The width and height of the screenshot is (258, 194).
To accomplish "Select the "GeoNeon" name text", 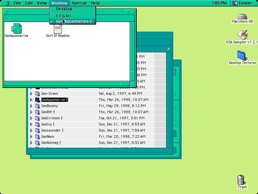I will 47,136.
